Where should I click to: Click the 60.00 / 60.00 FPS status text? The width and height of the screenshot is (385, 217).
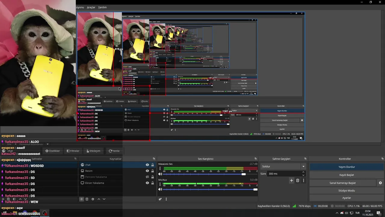pos(372,206)
